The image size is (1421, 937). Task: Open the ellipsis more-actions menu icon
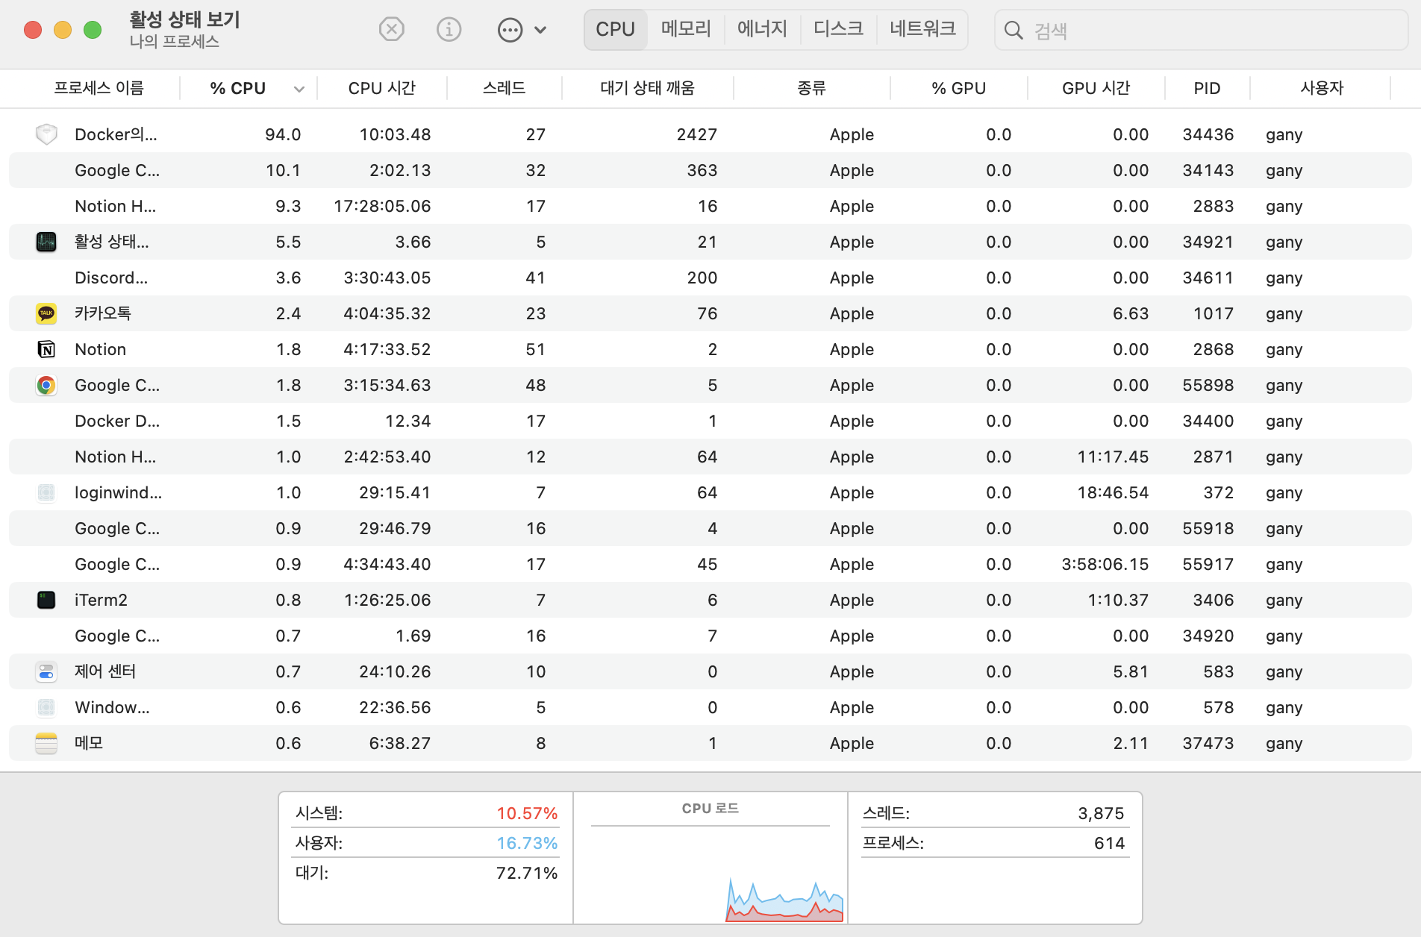tap(510, 30)
